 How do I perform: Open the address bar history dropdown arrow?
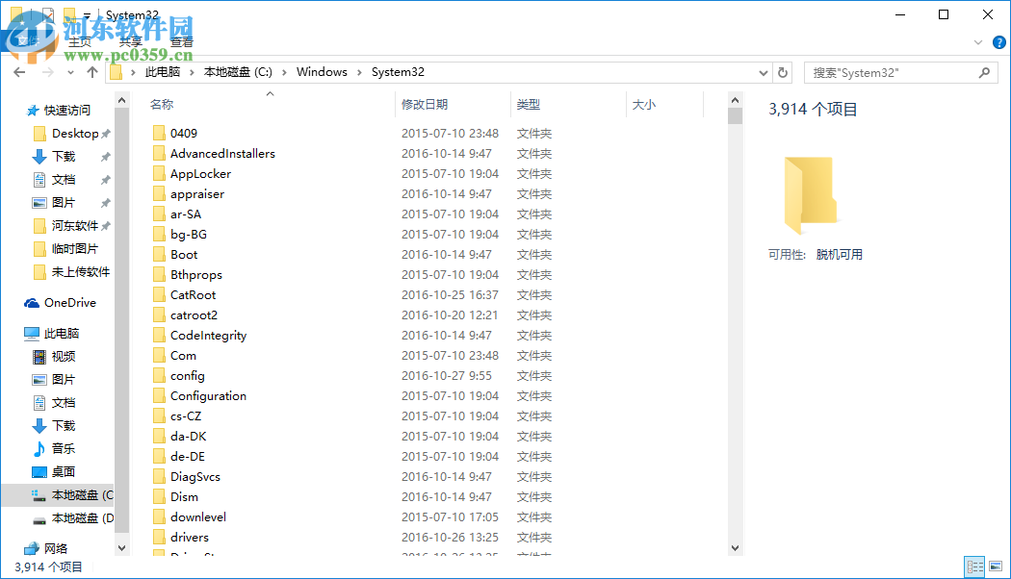763,72
